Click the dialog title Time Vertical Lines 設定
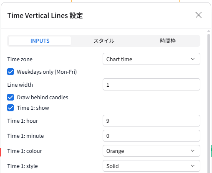 (x=45, y=15)
